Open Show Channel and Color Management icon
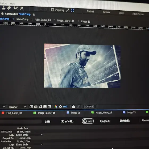Viewport: 149px width, 149px height. (56, 107)
